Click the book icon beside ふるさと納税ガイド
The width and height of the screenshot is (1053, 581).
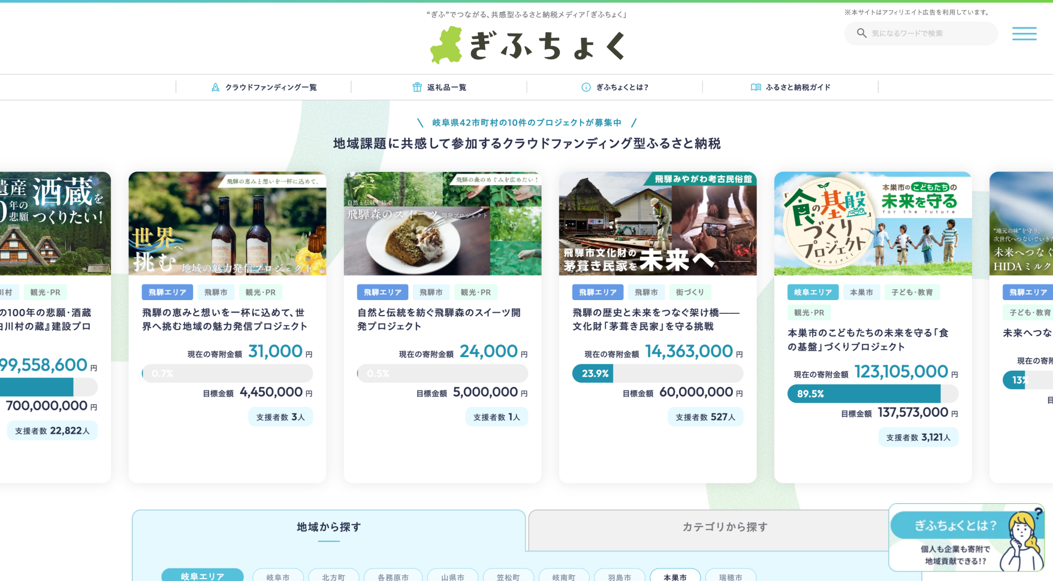[x=756, y=87]
